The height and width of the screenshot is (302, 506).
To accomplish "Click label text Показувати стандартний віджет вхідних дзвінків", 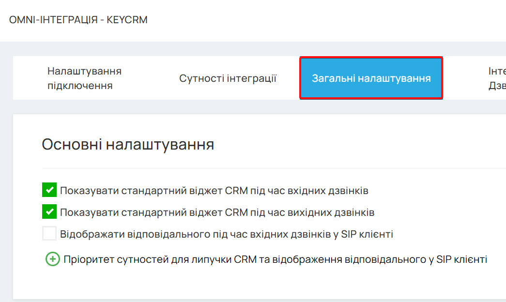I will click(x=215, y=191).
